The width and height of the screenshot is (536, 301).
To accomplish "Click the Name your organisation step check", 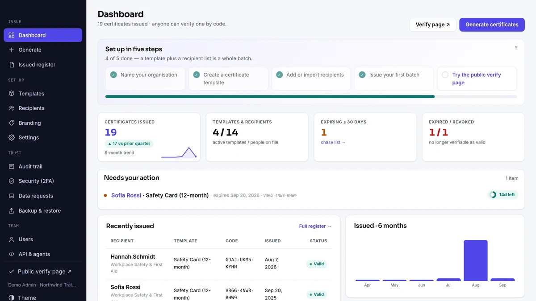I will click(x=113, y=75).
